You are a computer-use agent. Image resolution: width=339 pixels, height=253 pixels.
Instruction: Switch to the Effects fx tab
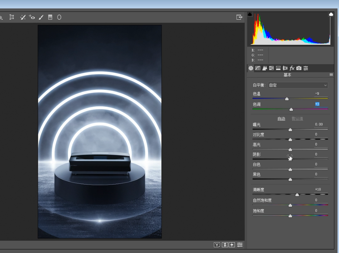coord(292,68)
